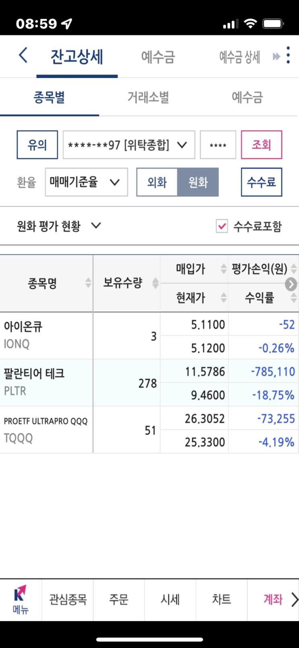This screenshot has height=648, width=299.
Task: Open 시세 in bottom bar
Action: click(x=170, y=600)
